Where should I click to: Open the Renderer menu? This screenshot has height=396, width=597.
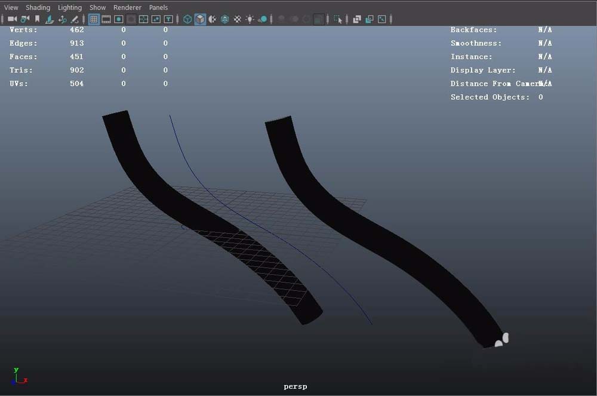tap(127, 7)
